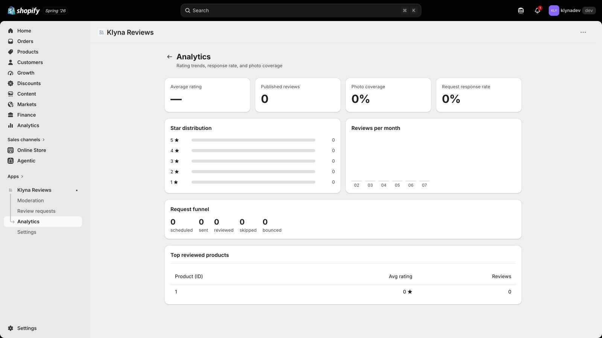
Task: Open Review requests under Klyna Reviews
Action: point(43,211)
